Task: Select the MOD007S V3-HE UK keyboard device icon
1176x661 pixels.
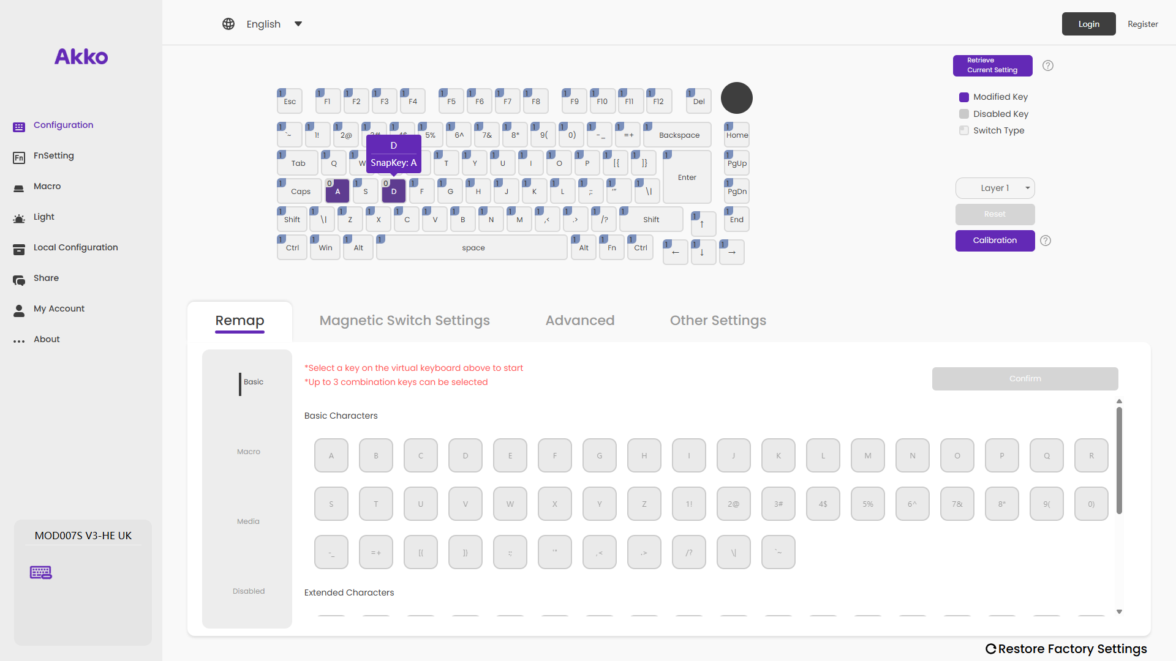Action: [x=41, y=572]
